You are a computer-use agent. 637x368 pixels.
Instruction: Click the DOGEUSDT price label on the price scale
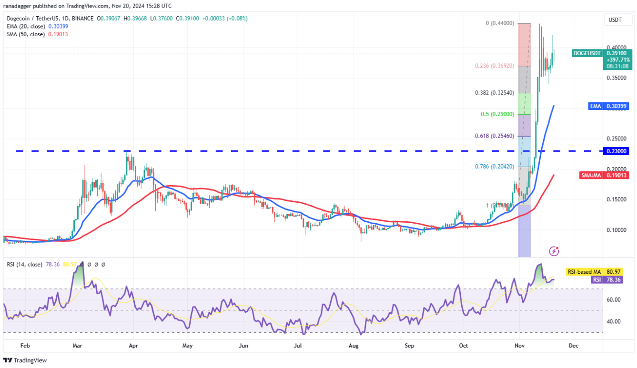586,53
